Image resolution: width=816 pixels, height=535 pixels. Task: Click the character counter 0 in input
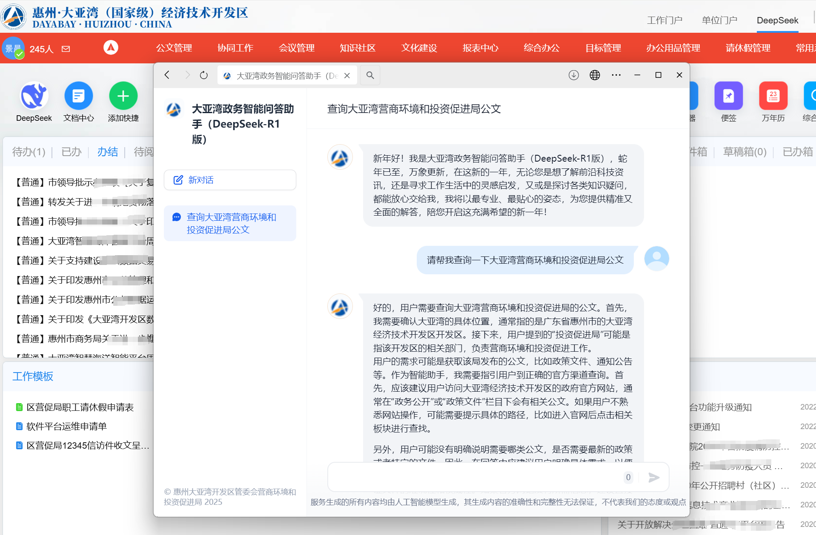(628, 477)
